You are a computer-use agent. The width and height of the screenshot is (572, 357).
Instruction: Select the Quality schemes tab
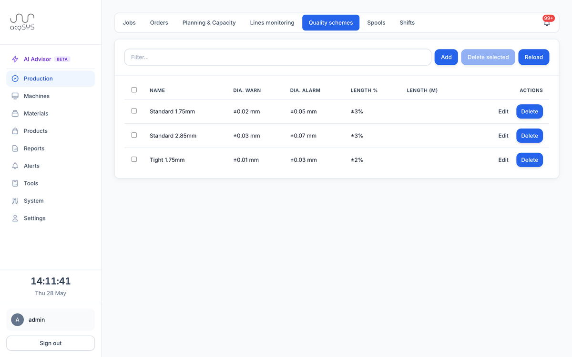point(331,22)
